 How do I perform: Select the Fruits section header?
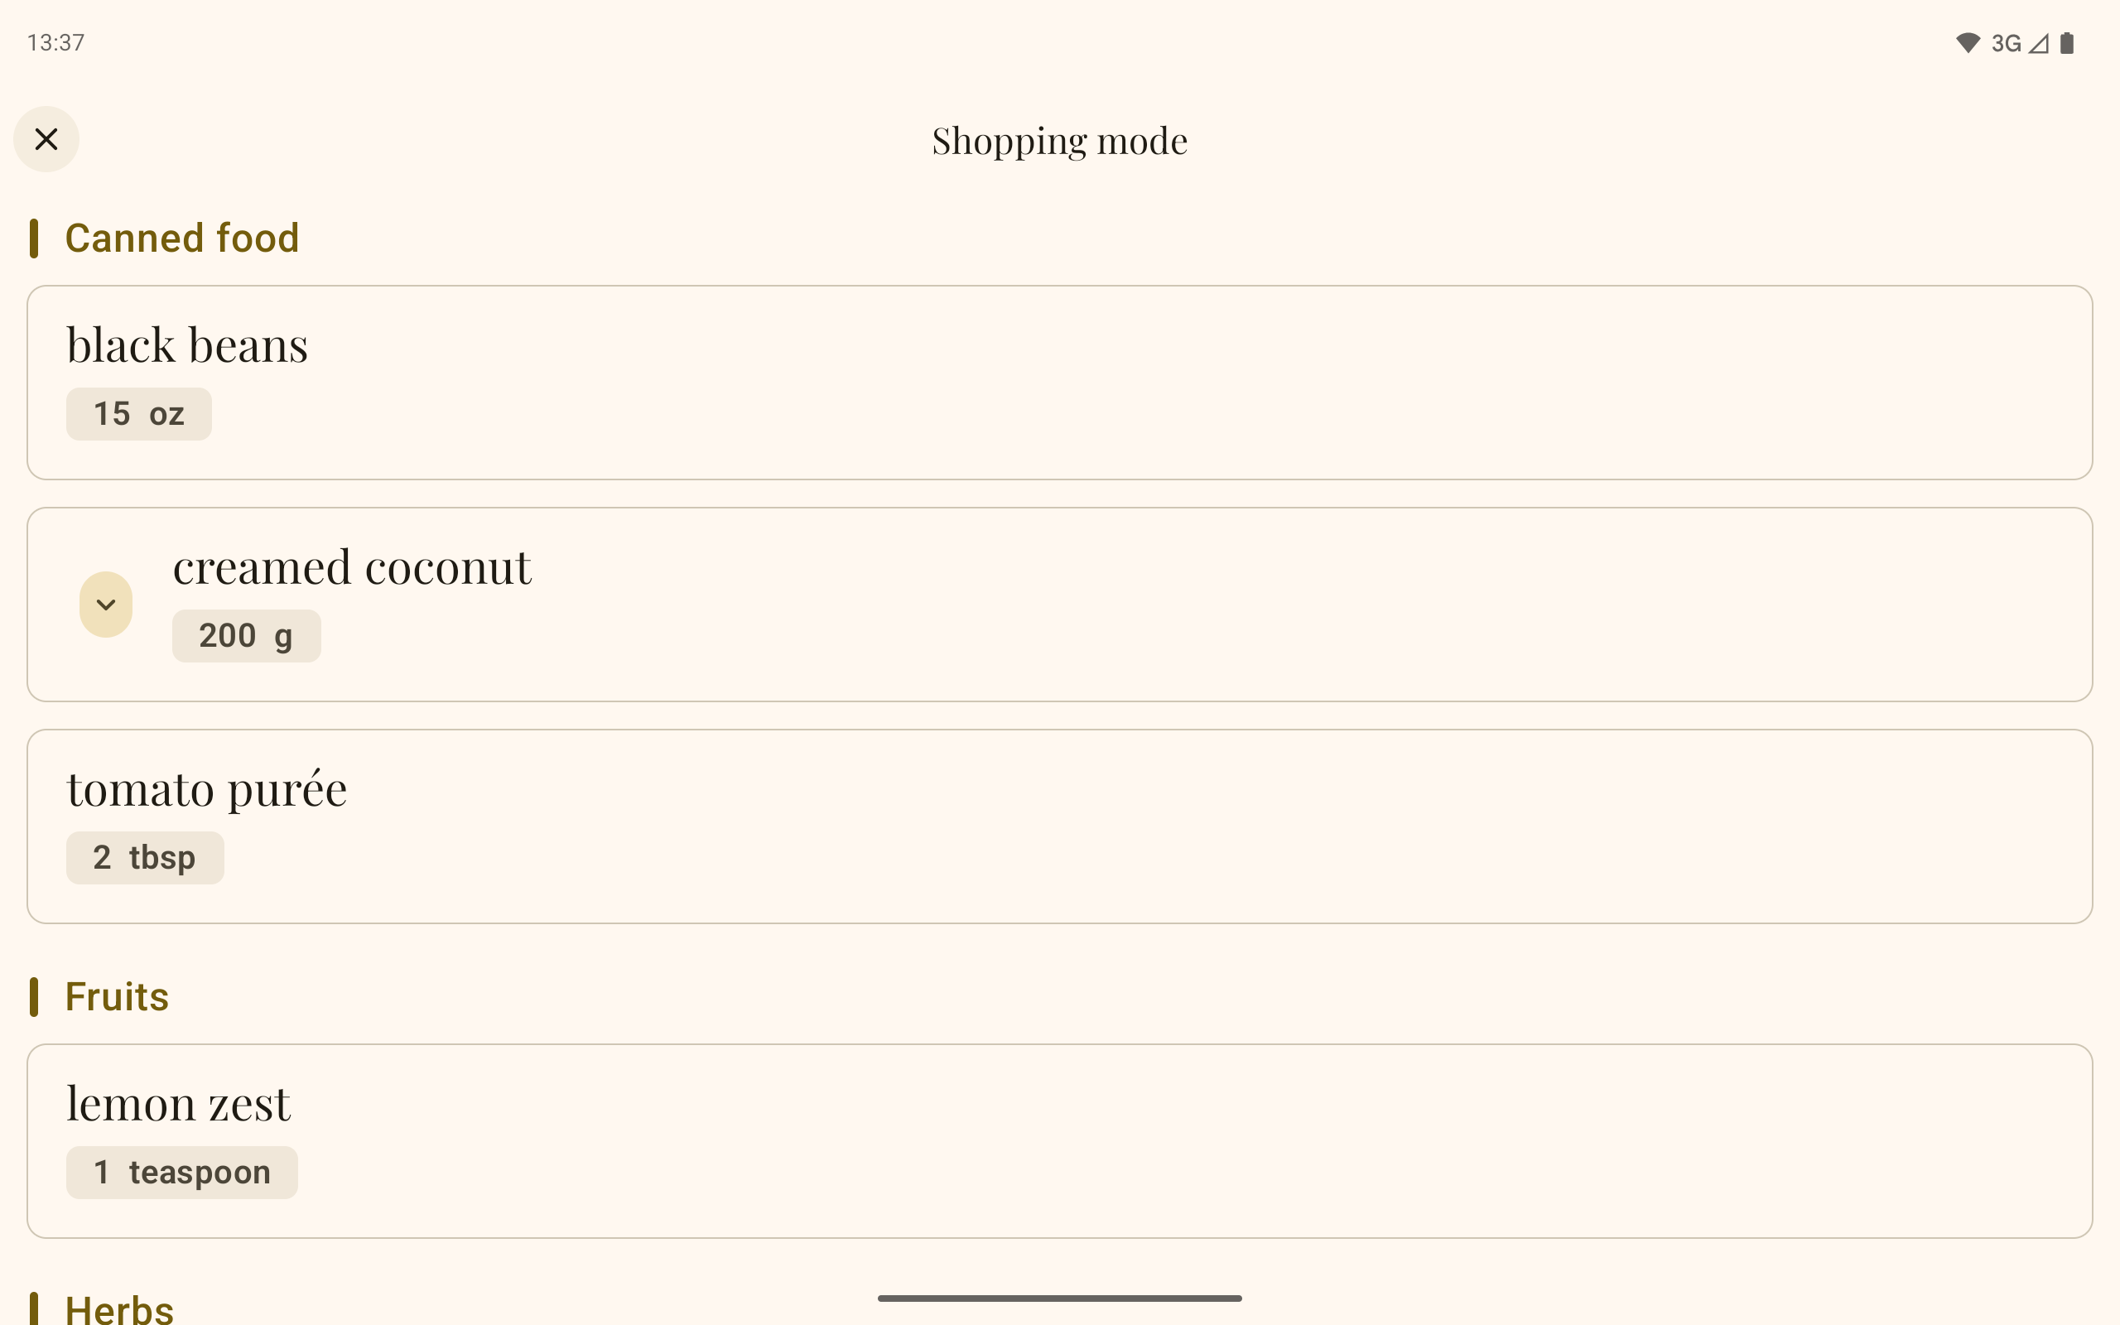(x=117, y=997)
